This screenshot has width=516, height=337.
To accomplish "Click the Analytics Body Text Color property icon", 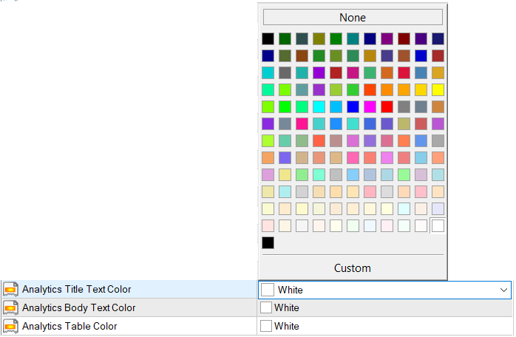I will point(10,307).
